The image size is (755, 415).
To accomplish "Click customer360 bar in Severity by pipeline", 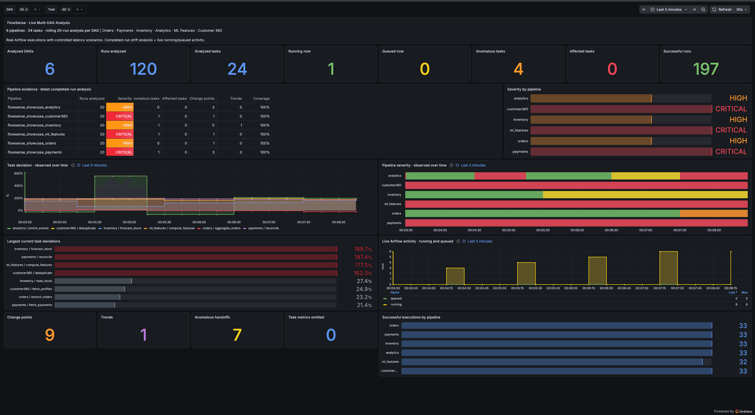I will 621,109.
